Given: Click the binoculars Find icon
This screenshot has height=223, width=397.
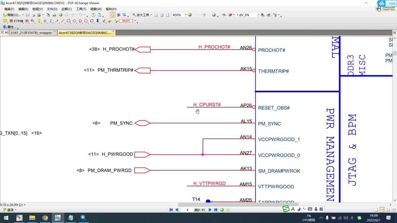Looking at the screenshot, I should 224,15.
